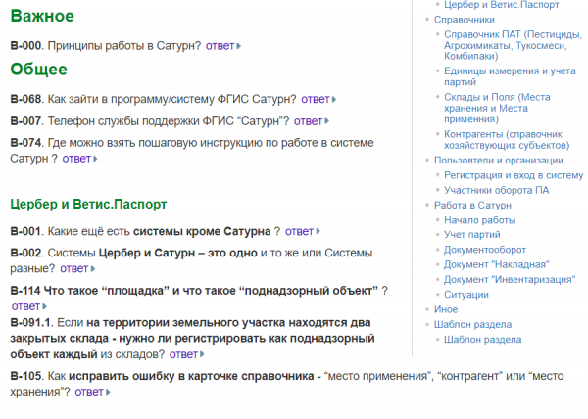Open Документ "Инвентаризация" sidebar link
588x419 pixels.
click(x=510, y=280)
